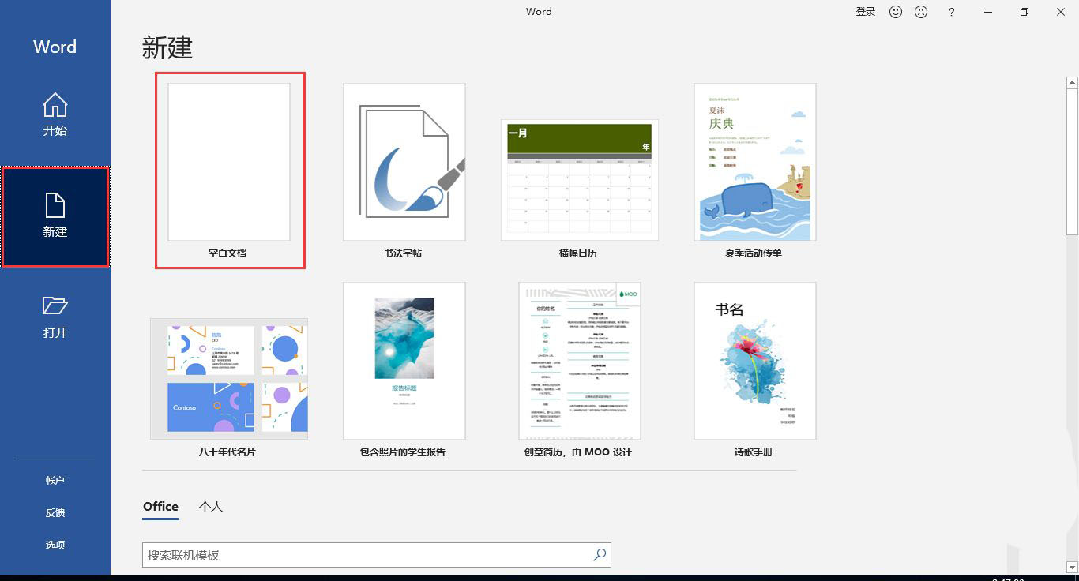Open 选项 from the sidebar
Image resolution: width=1079 pixels, height=581 pixels.
point(55,544)
